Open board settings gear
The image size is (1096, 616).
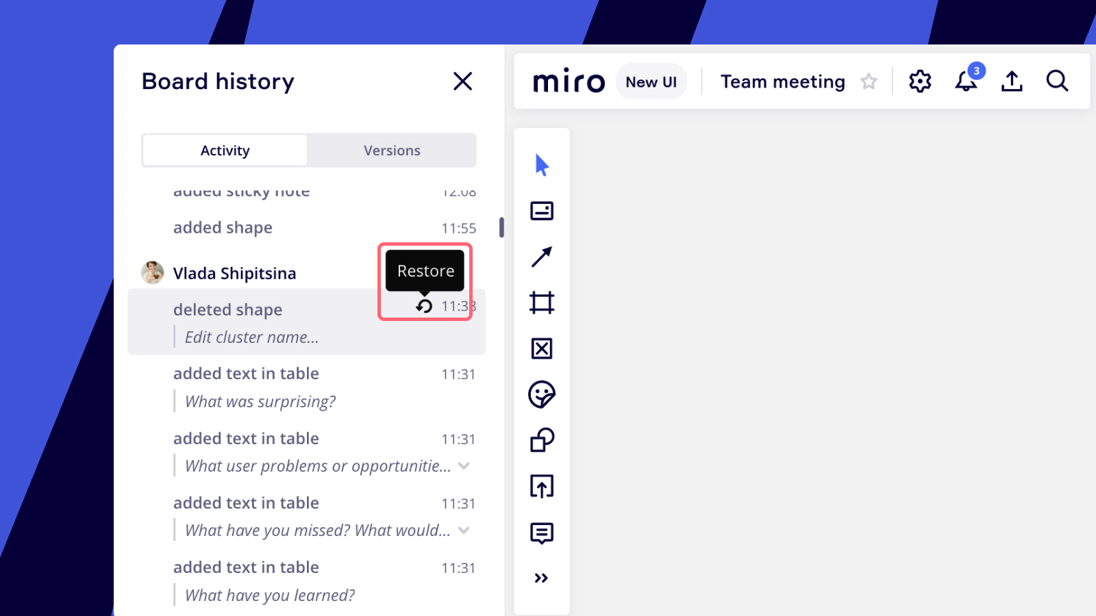click(920, 81)
